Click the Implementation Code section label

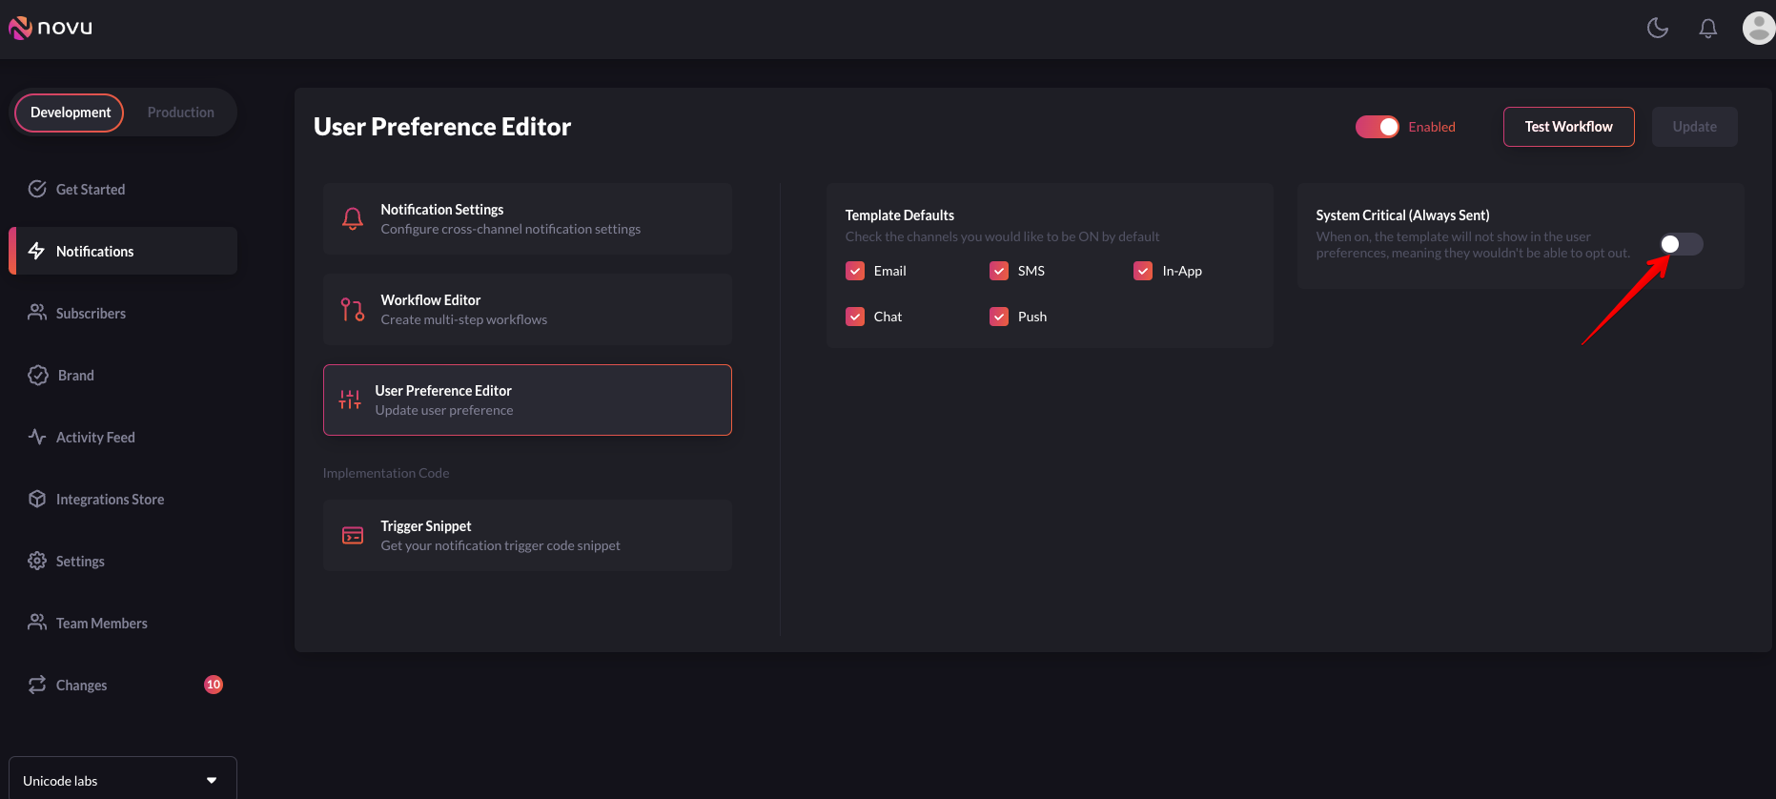(x=386, y=473)
